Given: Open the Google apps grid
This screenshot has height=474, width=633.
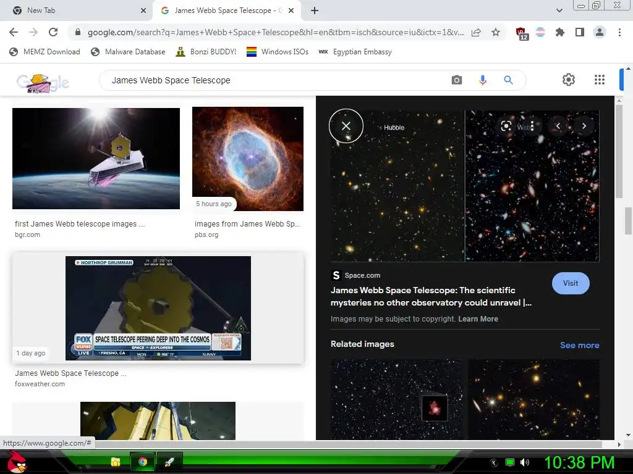Looking at the screenshot, I should 600,80.
